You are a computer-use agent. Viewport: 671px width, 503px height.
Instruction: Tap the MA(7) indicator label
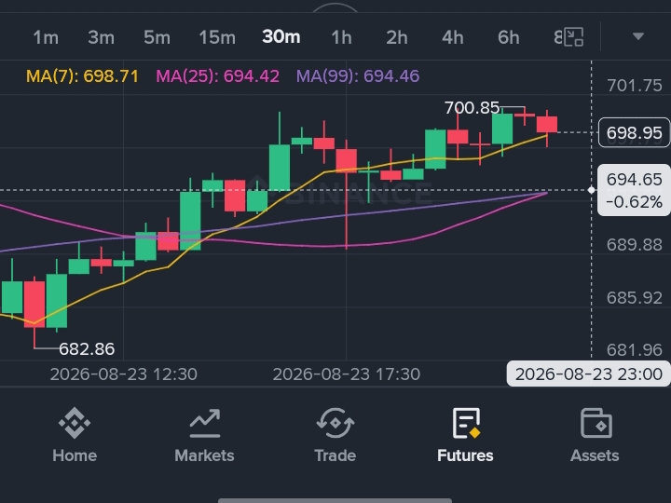click(x=83, y=76)
